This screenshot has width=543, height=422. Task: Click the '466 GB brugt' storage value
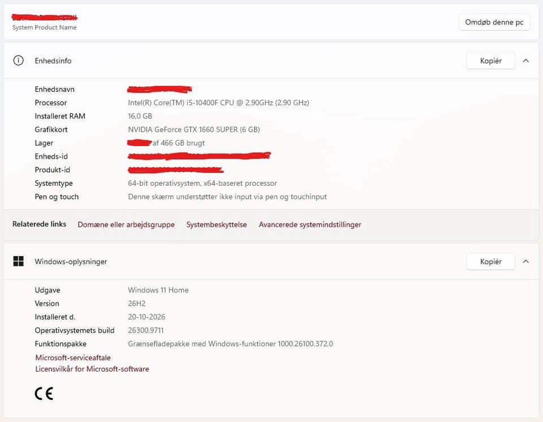(x=183, y=143)
